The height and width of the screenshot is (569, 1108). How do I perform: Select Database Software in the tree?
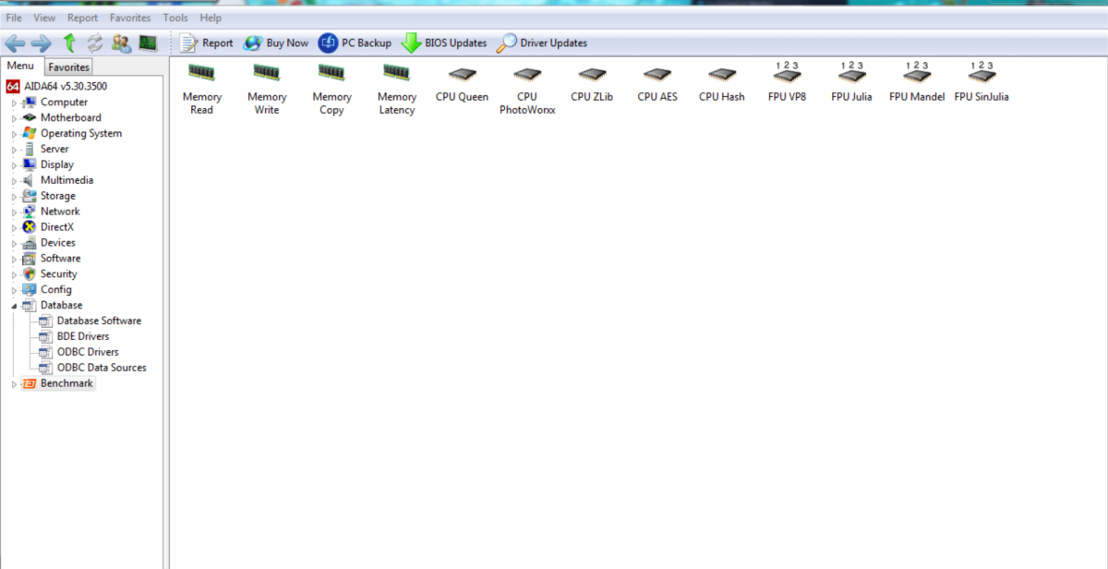point(99,321)
